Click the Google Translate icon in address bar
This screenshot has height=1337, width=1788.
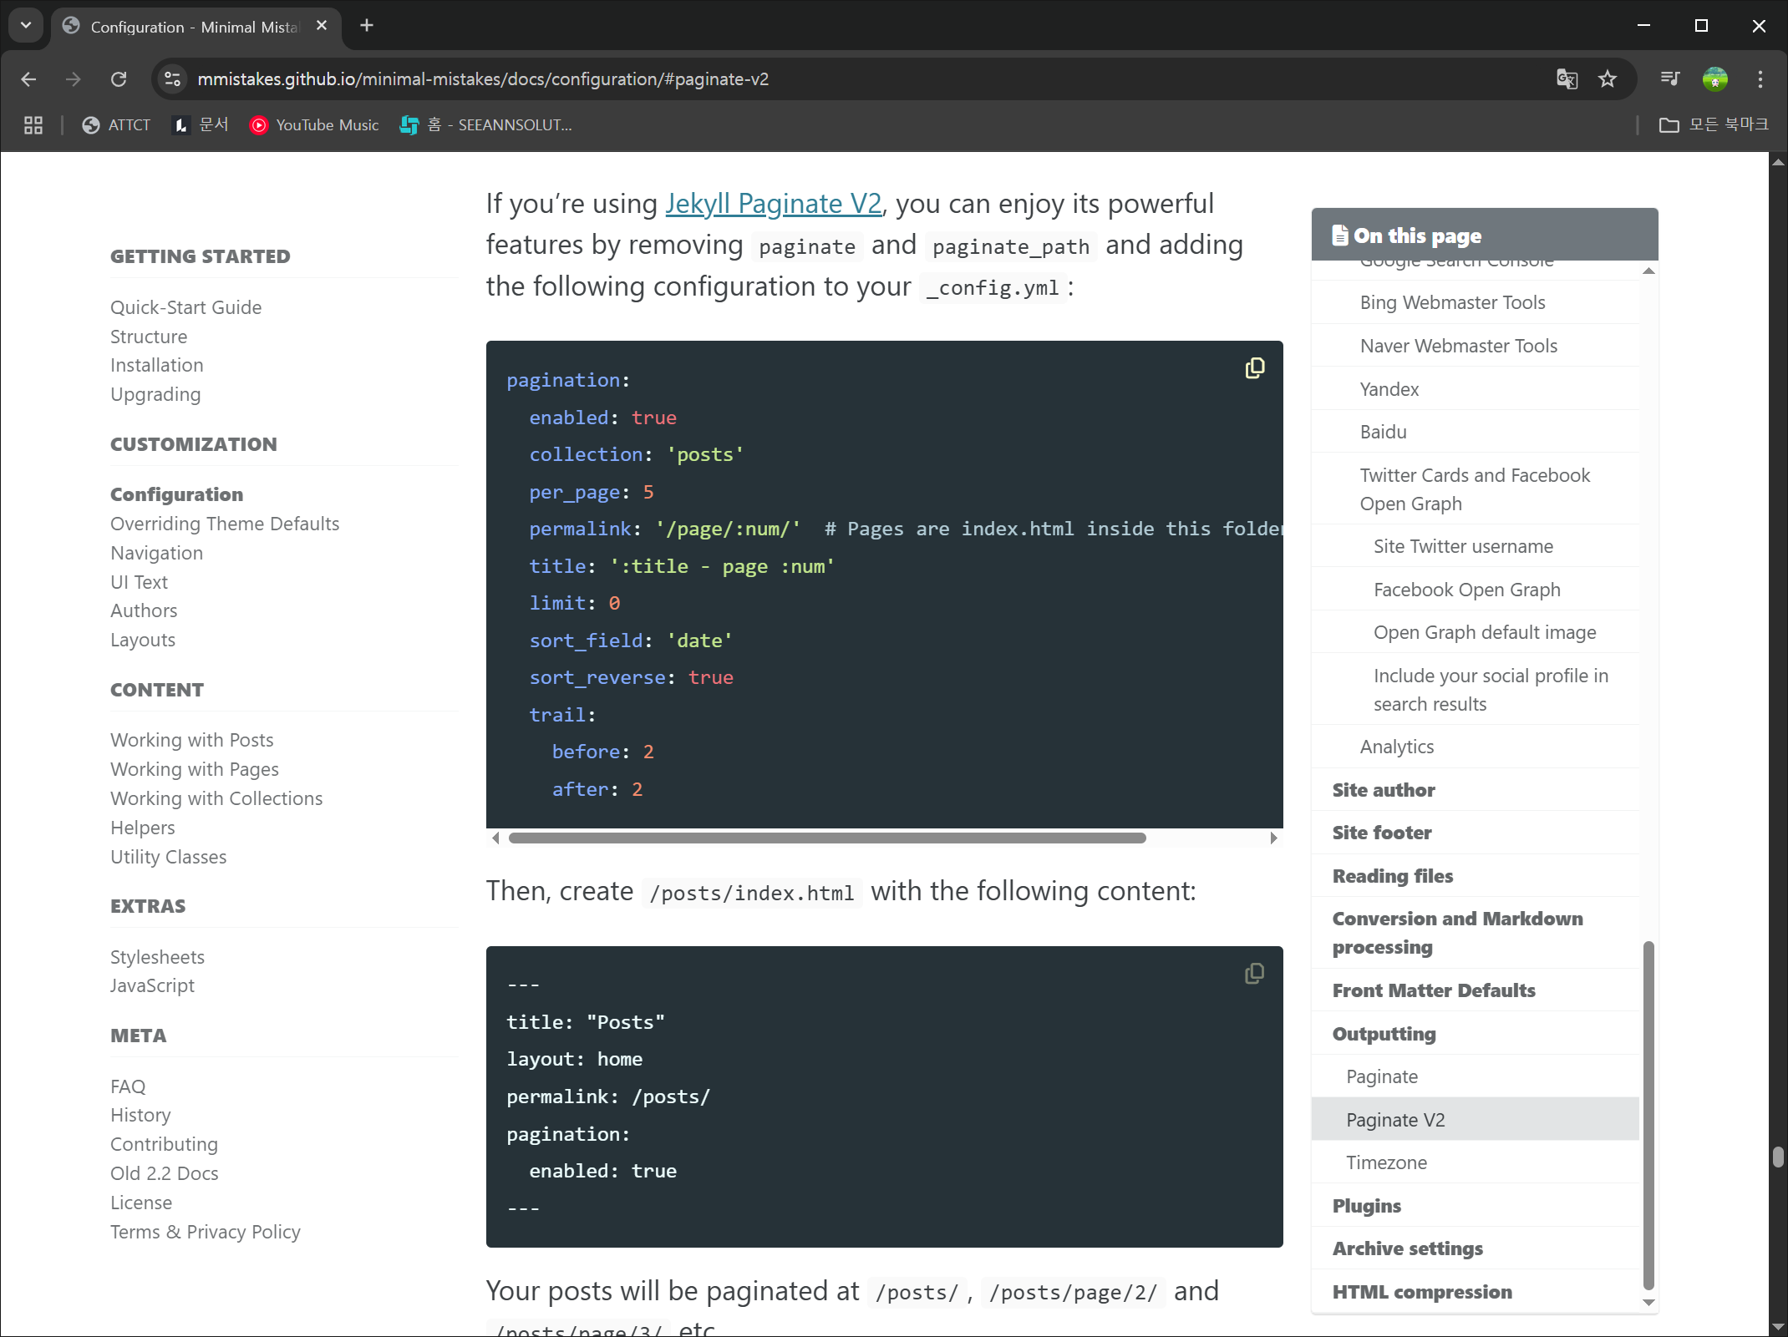coord(1567,79)
